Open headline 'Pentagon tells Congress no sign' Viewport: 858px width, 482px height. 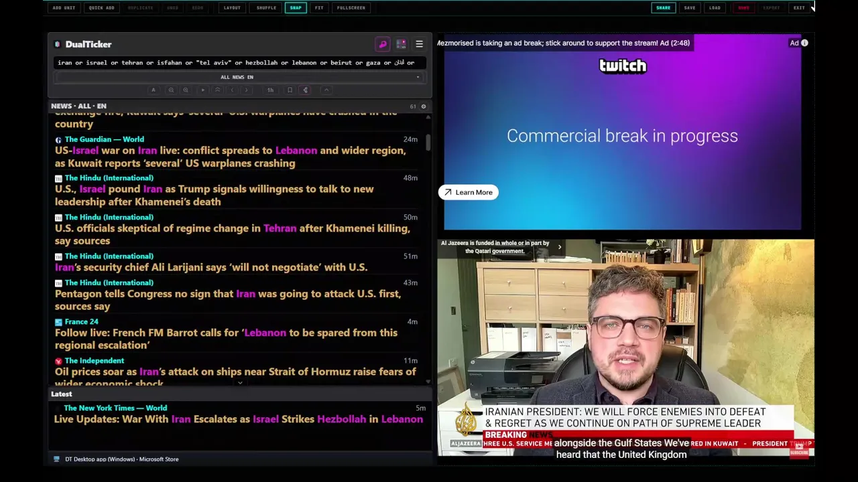coord(228,300)
